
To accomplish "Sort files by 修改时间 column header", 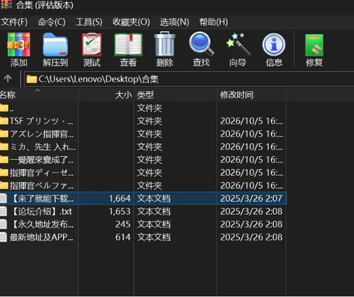I will (x=252, y=95).
